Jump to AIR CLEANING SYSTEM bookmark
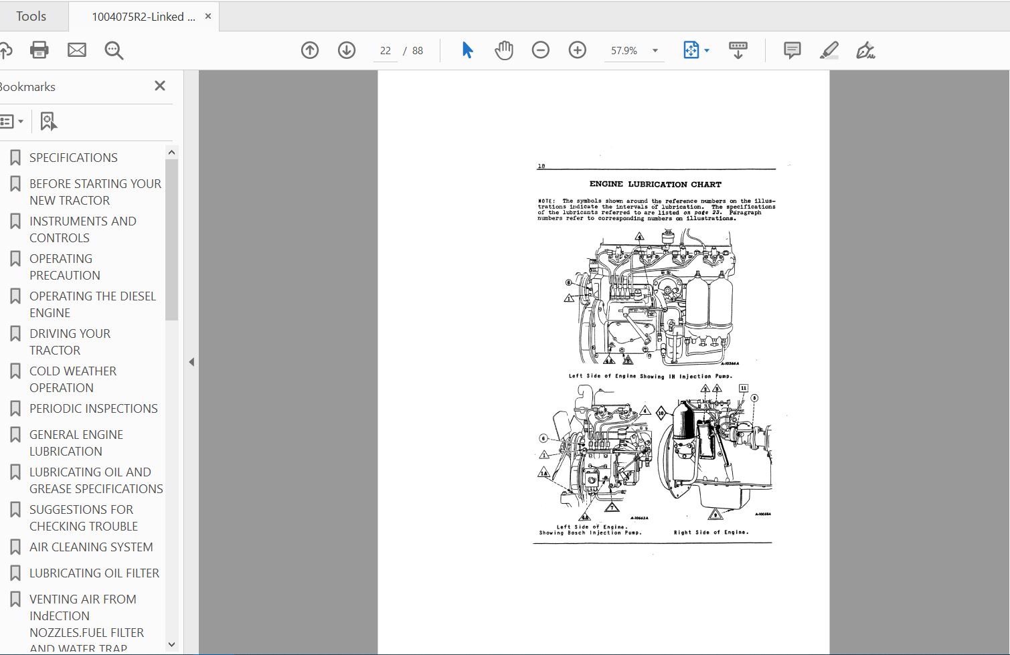 (91, 547)
